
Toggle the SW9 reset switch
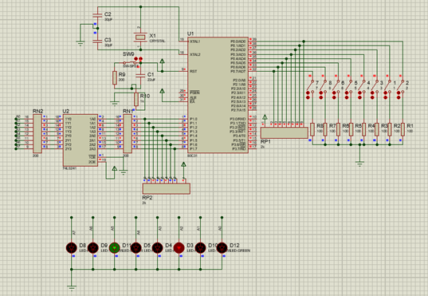coord(131,62)
